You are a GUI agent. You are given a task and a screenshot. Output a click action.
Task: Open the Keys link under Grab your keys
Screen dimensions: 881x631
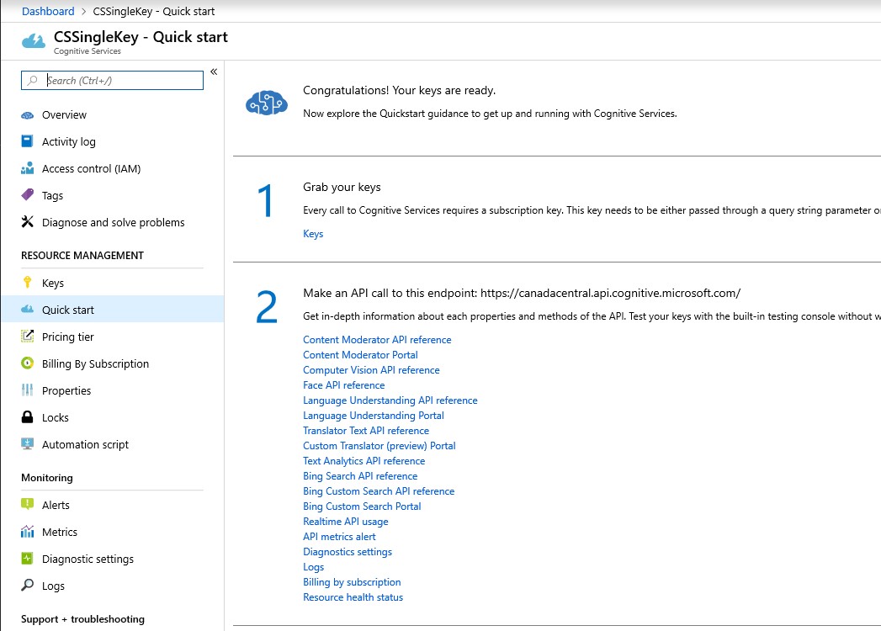[313, 234]
